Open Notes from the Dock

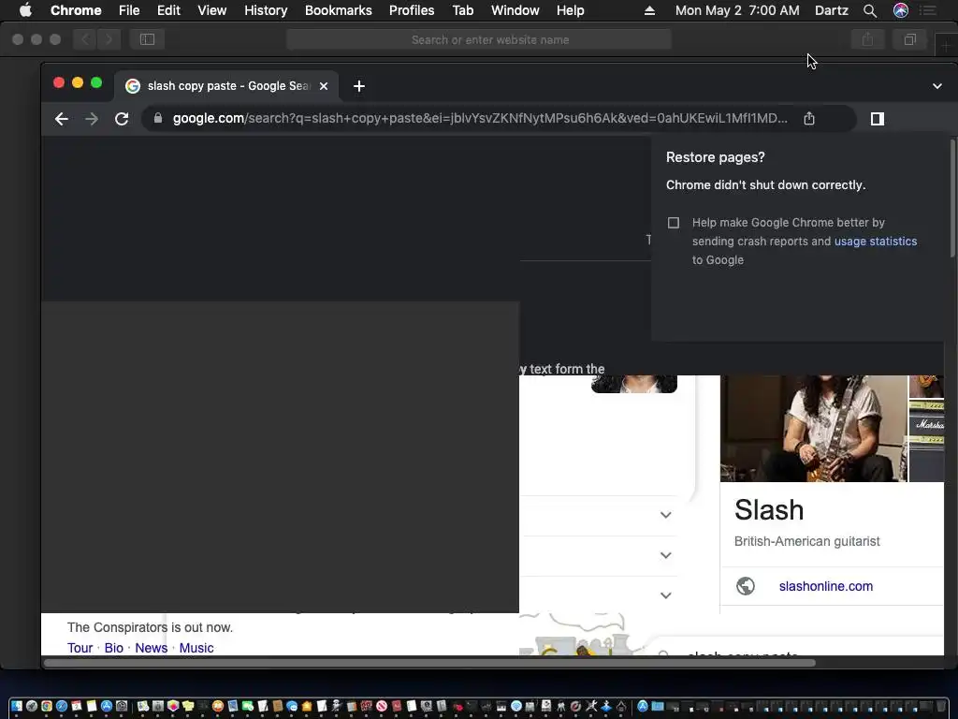[x=92, y=706]
